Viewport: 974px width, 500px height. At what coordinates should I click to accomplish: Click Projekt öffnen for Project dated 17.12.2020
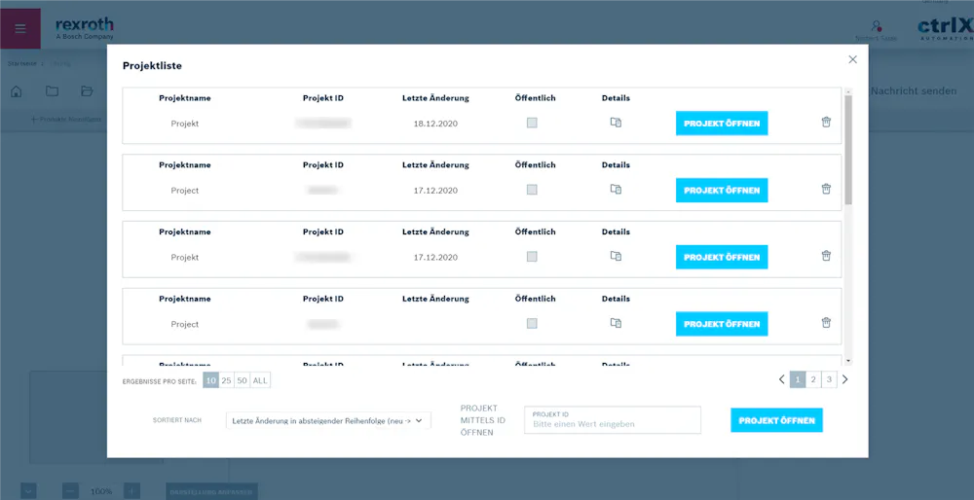[722, 191]
